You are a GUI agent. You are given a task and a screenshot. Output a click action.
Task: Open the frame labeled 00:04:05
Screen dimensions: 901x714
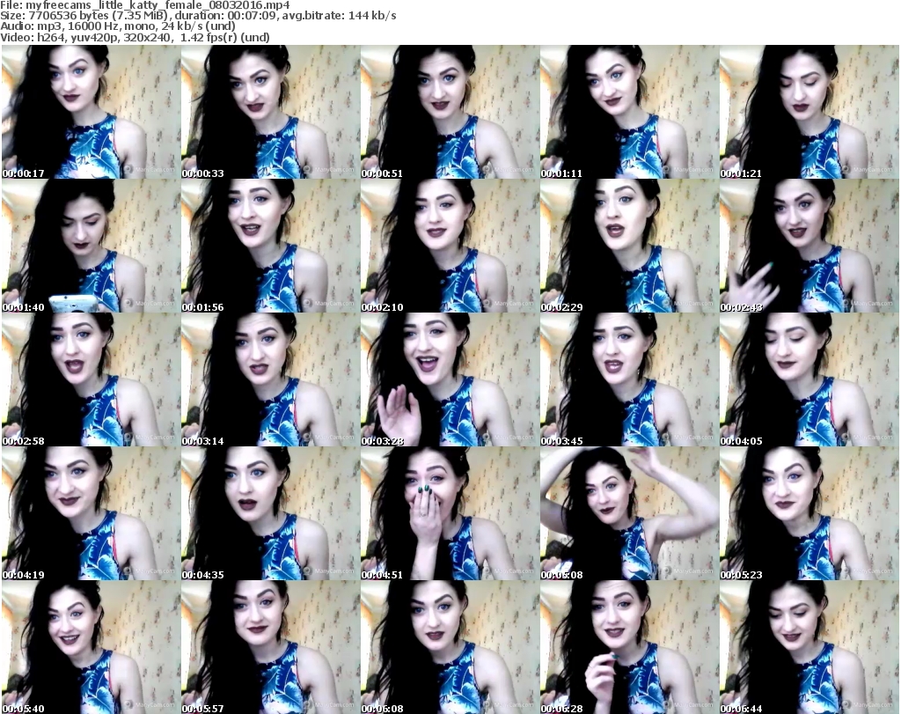[809, 380]
